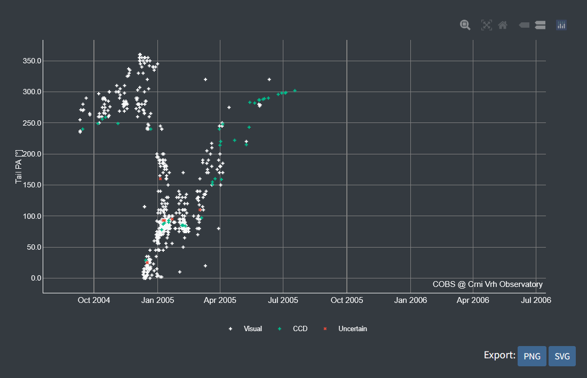Viewport: 587px width, 378px height.
Task: Click the Jul 2006 x-axis label
Action: [536, 300]
